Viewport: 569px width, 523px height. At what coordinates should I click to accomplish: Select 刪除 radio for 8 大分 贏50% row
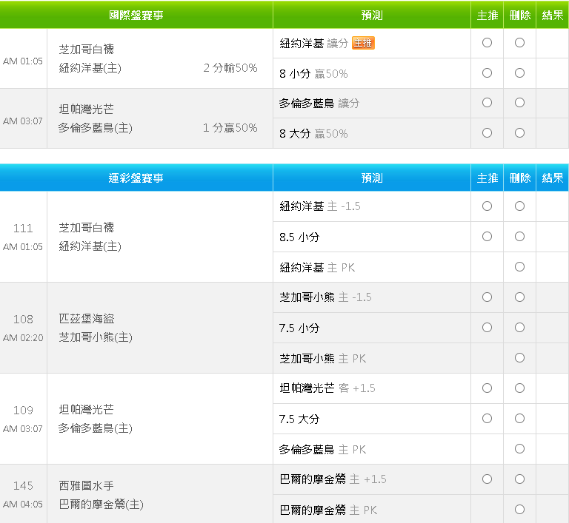pos(519,133)
